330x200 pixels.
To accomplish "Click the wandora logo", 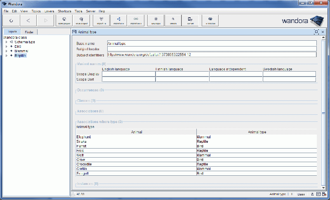I will point(303,21).
